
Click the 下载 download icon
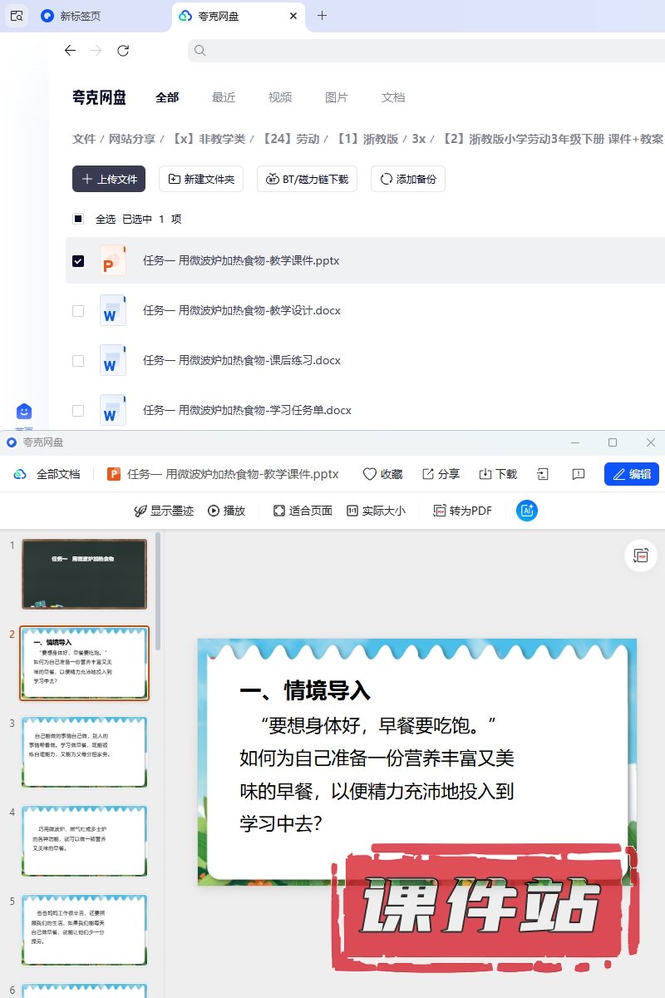coord(485,474)
